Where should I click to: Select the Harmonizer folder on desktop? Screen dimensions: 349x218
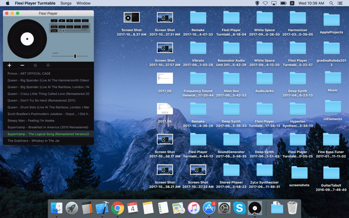tap(298, 17)
